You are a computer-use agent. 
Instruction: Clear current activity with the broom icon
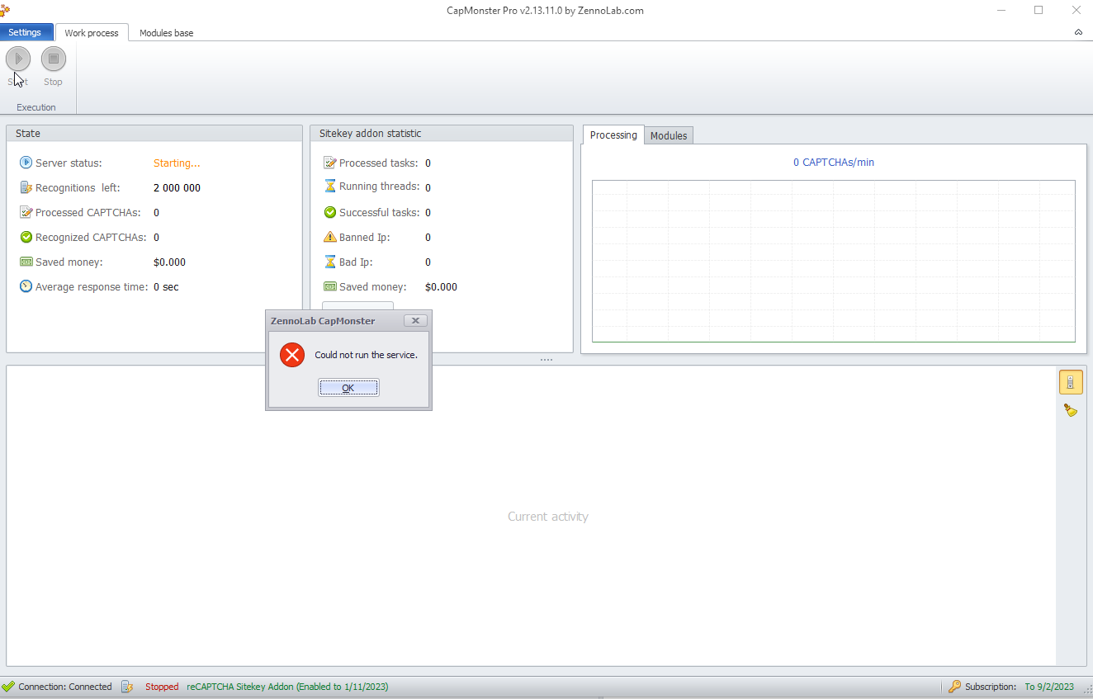coord(1071,410)
